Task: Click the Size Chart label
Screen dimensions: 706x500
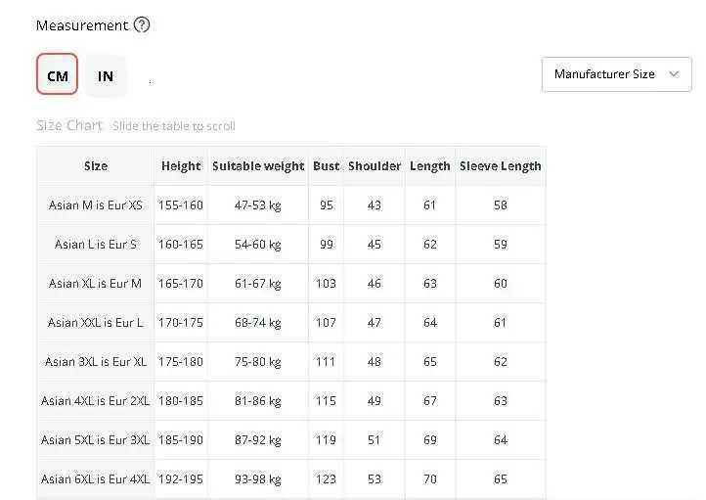Action: click(69, 125)
